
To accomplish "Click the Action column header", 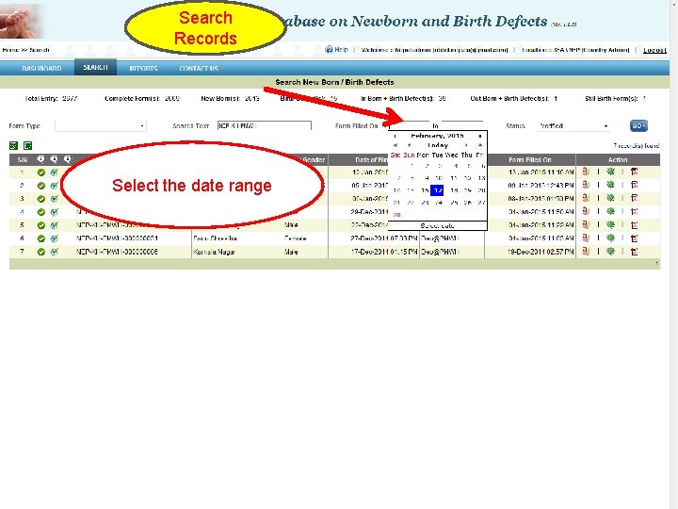I will point(618,159).
